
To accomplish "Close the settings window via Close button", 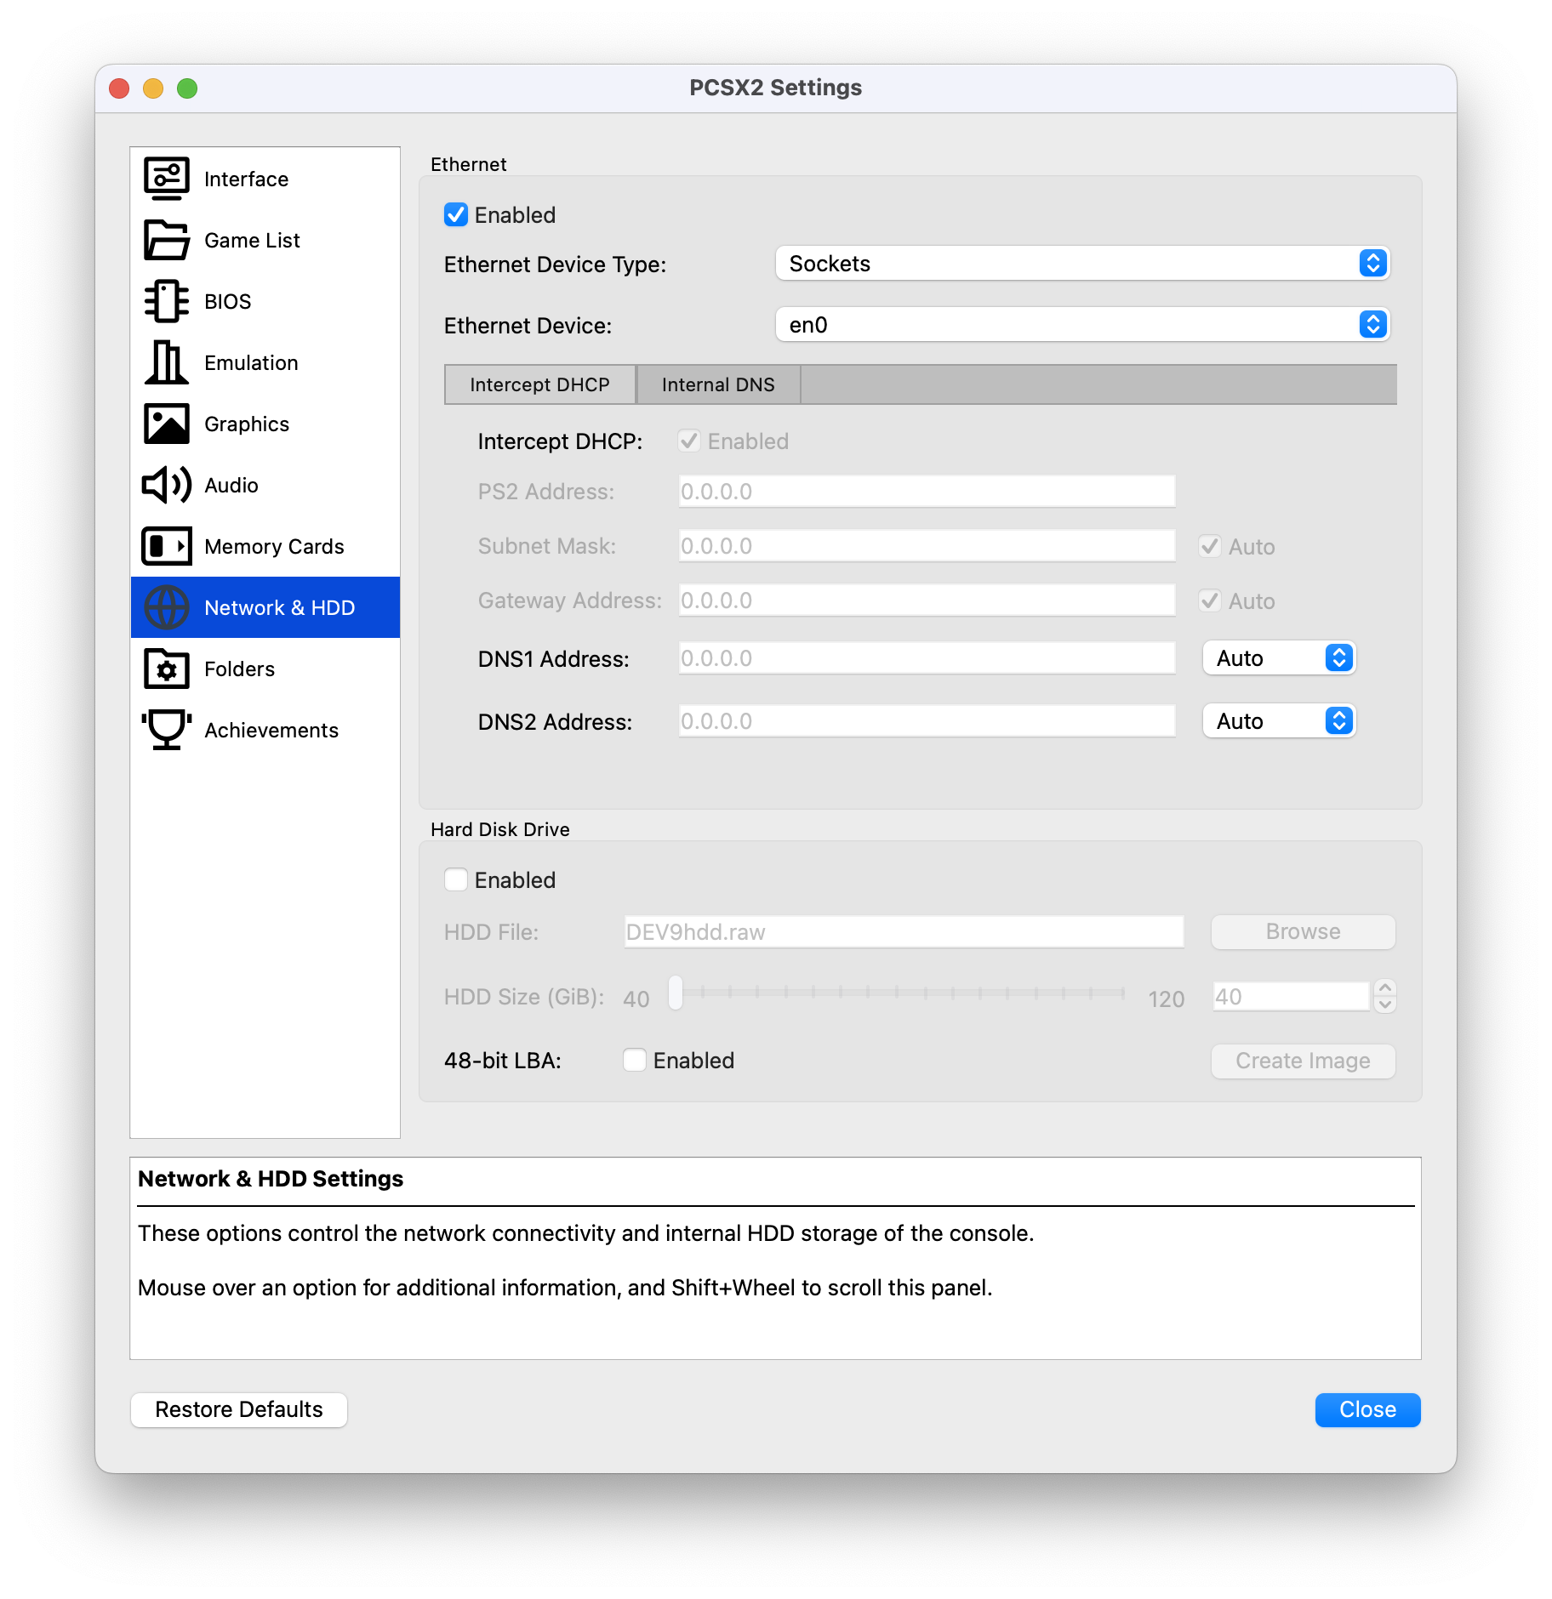I will [1367, 1409].
